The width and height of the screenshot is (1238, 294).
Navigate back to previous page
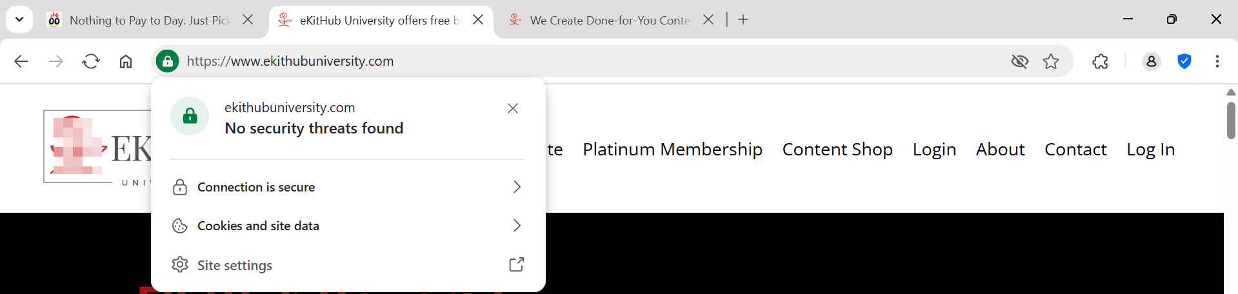pyautogui.click(x=21, y=61)
